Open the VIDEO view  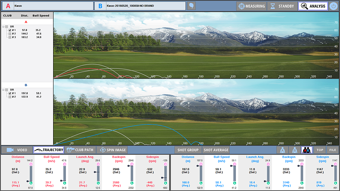(x=17, y=150)
